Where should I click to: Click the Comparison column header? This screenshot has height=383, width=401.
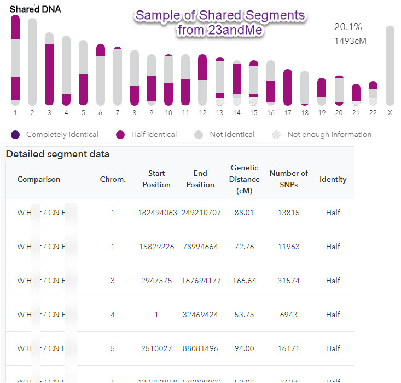pos(39,179)
